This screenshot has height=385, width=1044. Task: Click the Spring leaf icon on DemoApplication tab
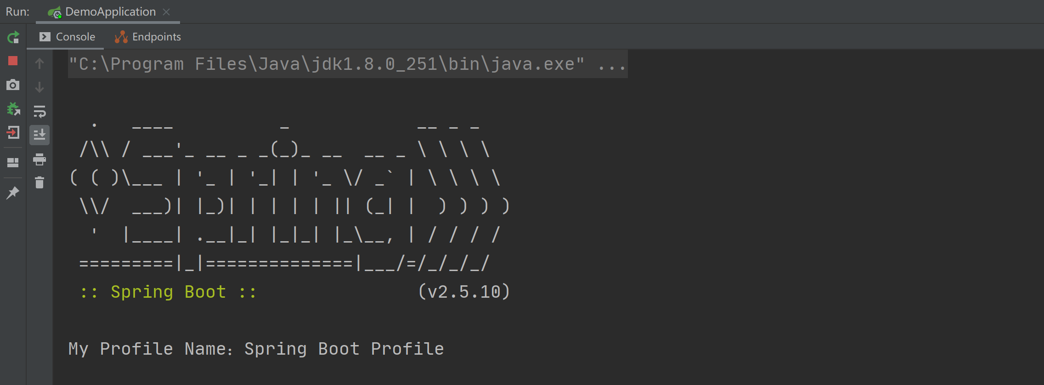click(x=55, y=12)
